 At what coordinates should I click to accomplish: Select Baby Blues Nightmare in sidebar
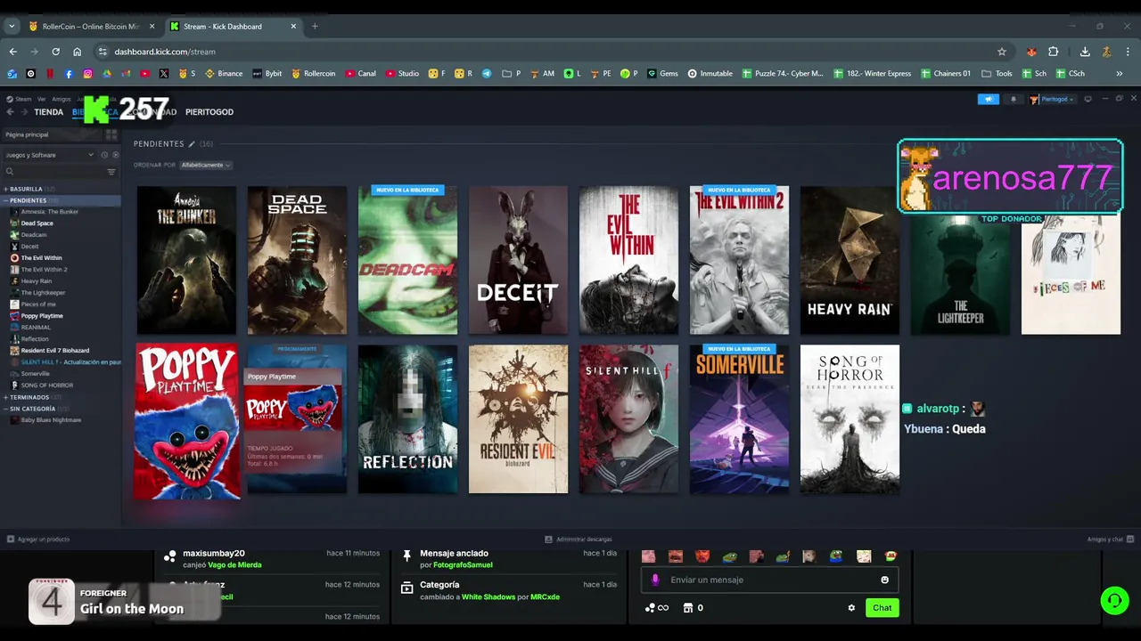[x=51, y=420]
